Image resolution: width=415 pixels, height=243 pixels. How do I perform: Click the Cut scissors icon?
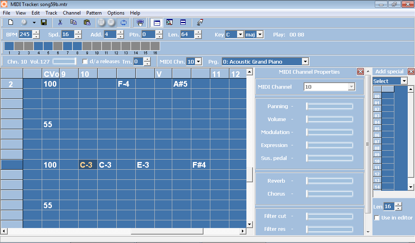click(60, 23)
